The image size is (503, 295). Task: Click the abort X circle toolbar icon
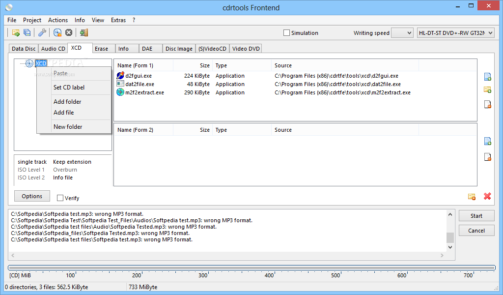click(69, 32)
